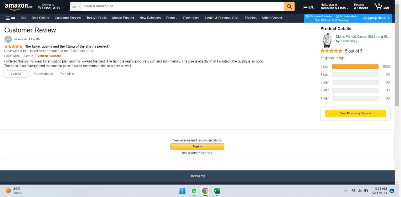Change the Deliver to Dubai location
Viewport: 401px width, 197px height.
click(51, 6)
